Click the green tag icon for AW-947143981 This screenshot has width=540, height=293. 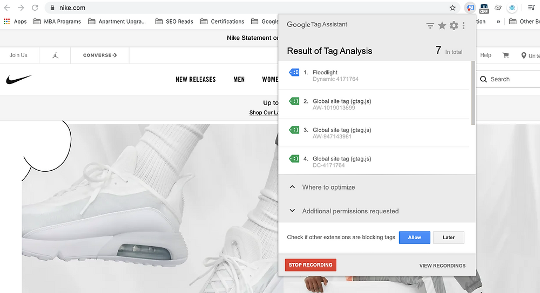[294, 130]
